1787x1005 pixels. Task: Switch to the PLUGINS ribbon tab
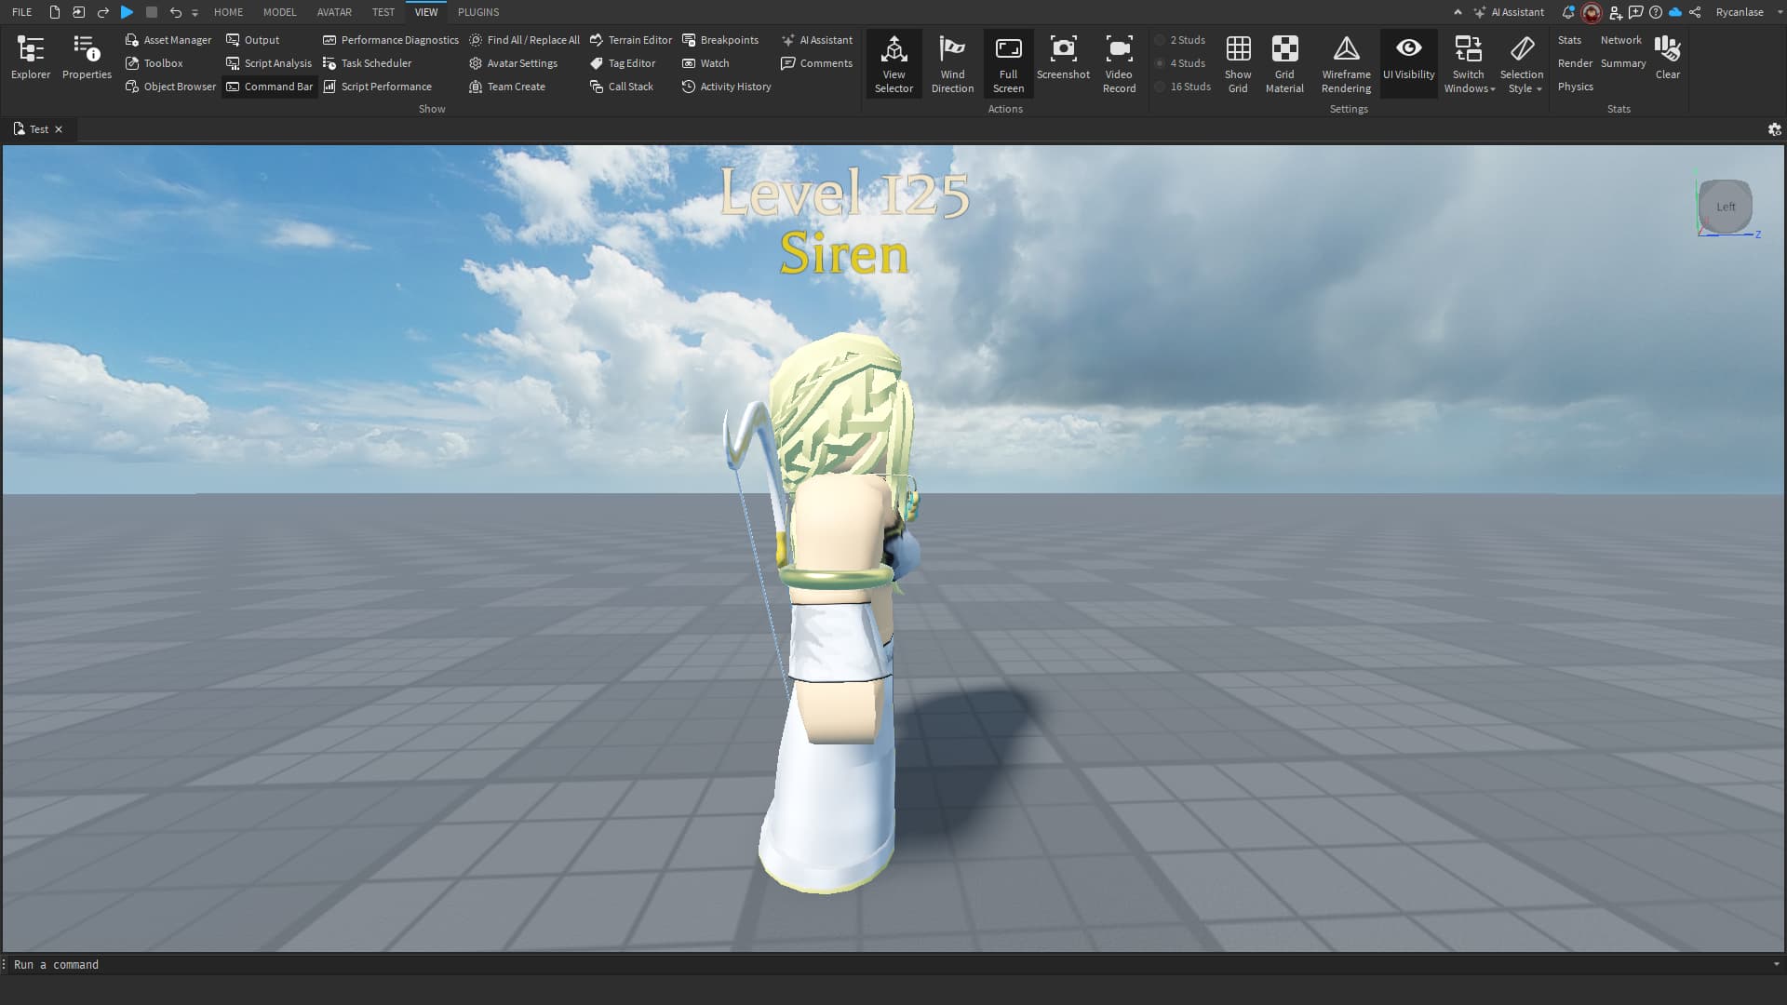point(478,12)
